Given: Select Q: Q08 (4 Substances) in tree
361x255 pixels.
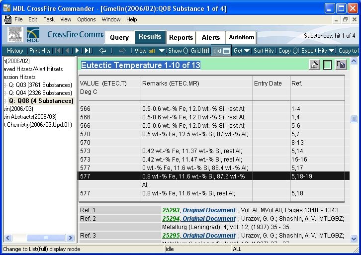Looking at the screenshot, I should [x=41, y=101].
